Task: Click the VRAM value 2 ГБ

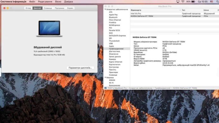Action: (165, 50)
